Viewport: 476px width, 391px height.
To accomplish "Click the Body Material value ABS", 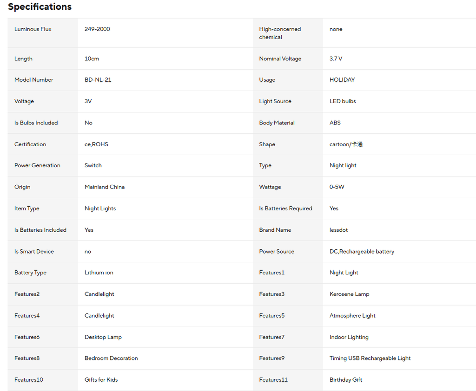I will click(335, 123).
